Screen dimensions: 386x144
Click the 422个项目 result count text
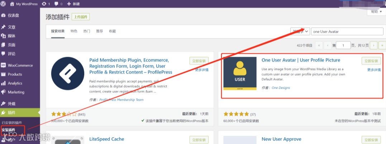pos(305,45)
